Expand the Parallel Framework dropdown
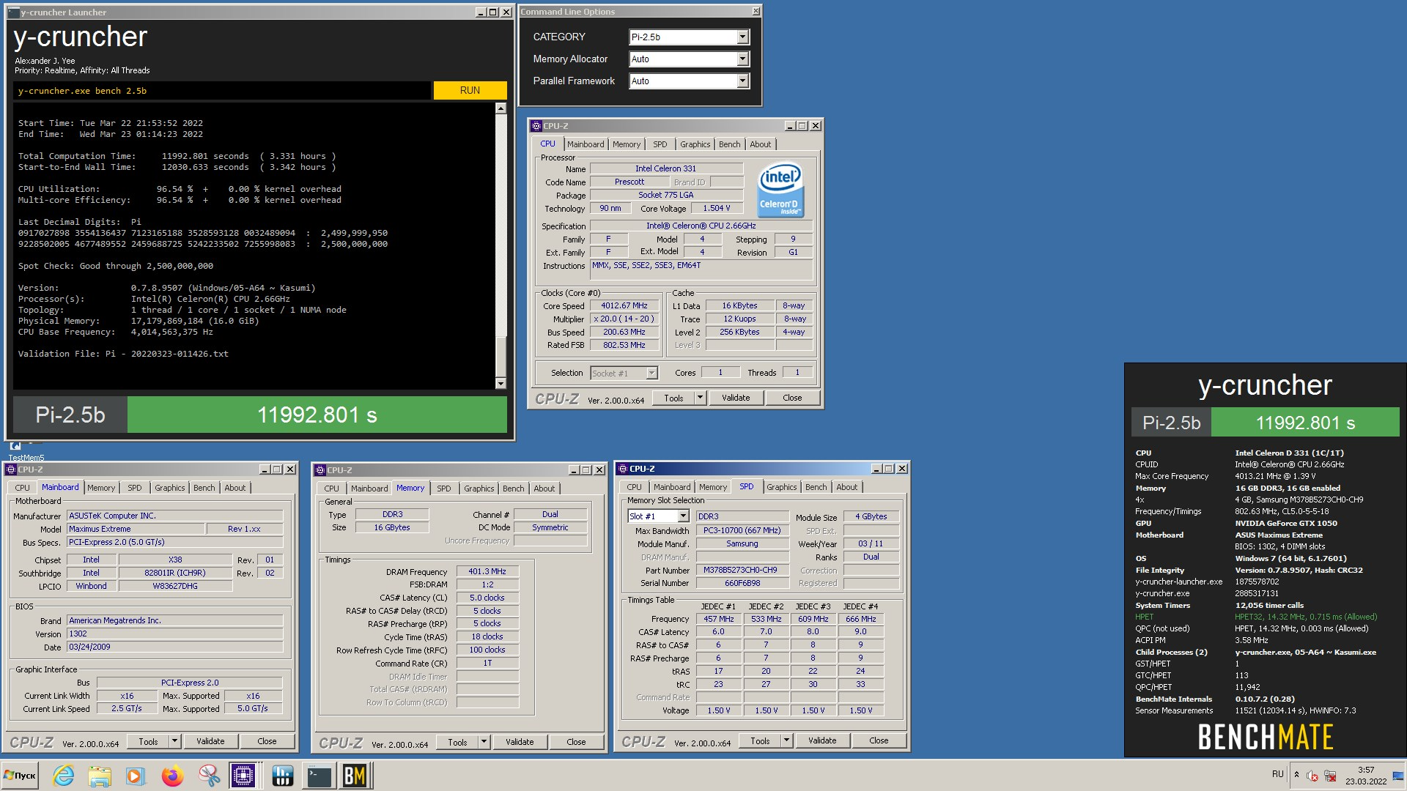The image size is (1407, 791). (742, 81)
